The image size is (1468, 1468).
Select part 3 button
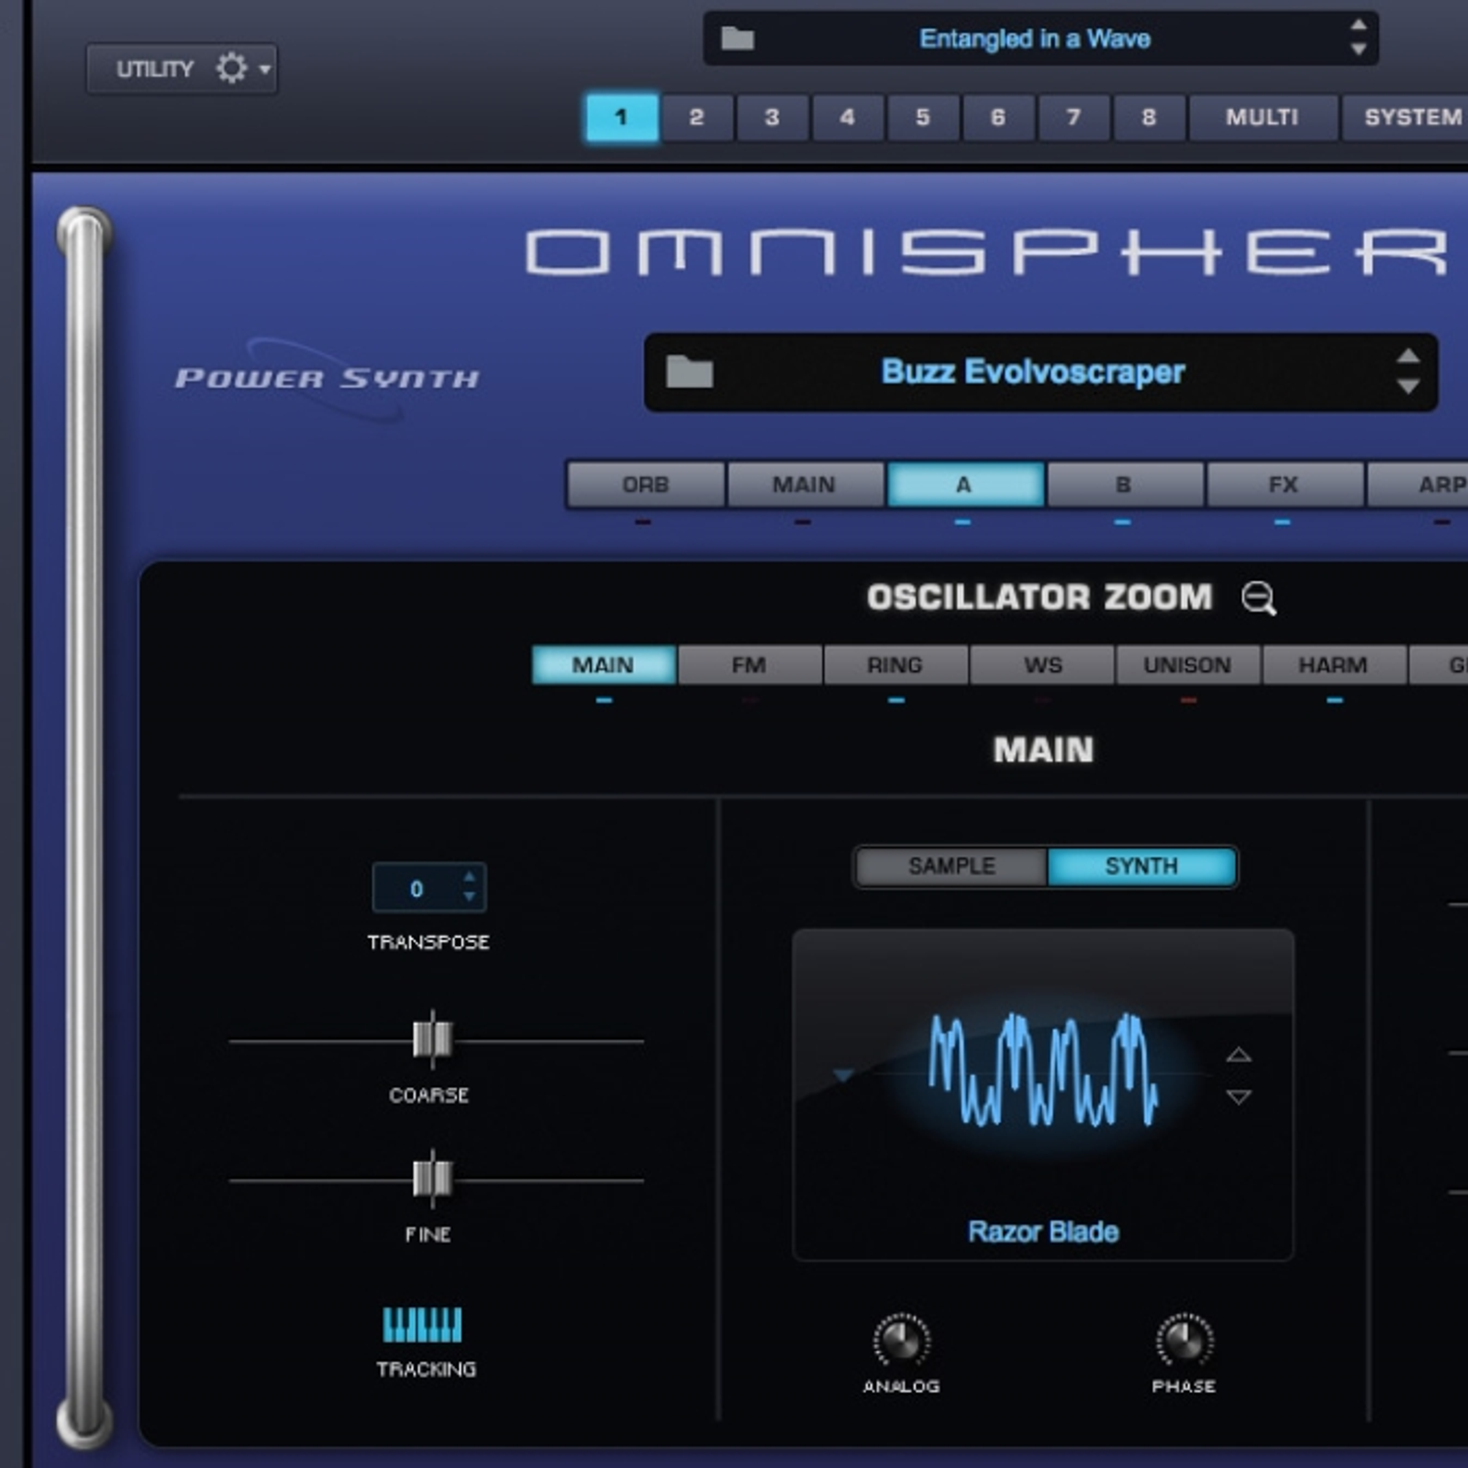[772, 117]
